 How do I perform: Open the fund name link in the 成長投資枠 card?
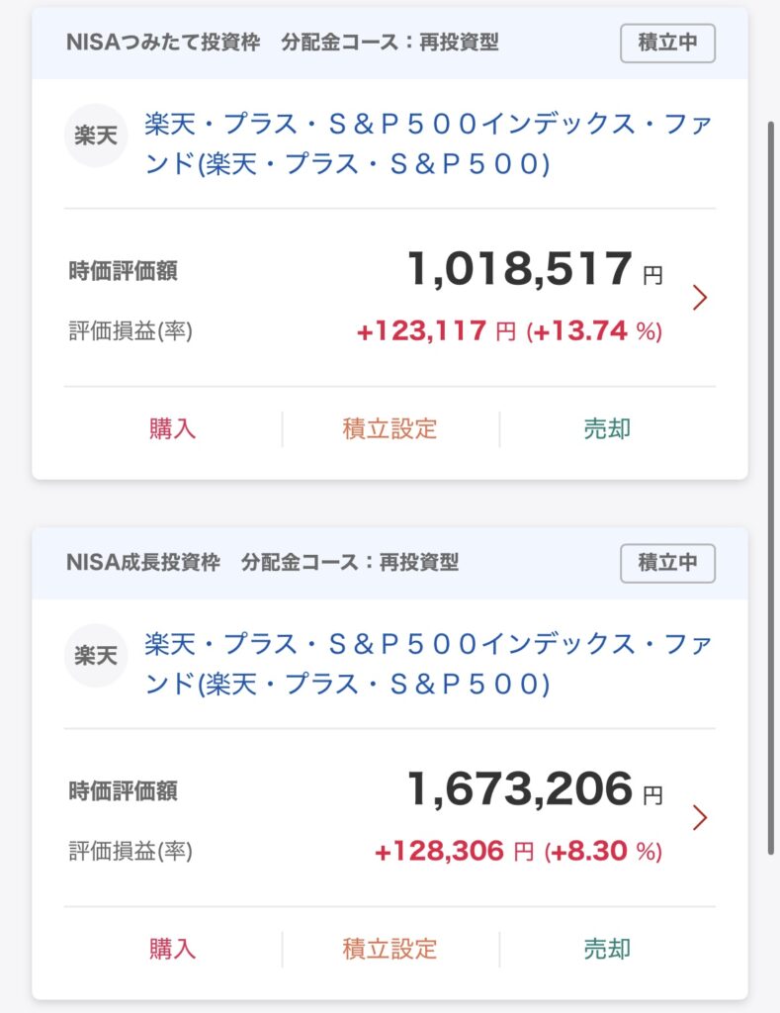point(428,664)
